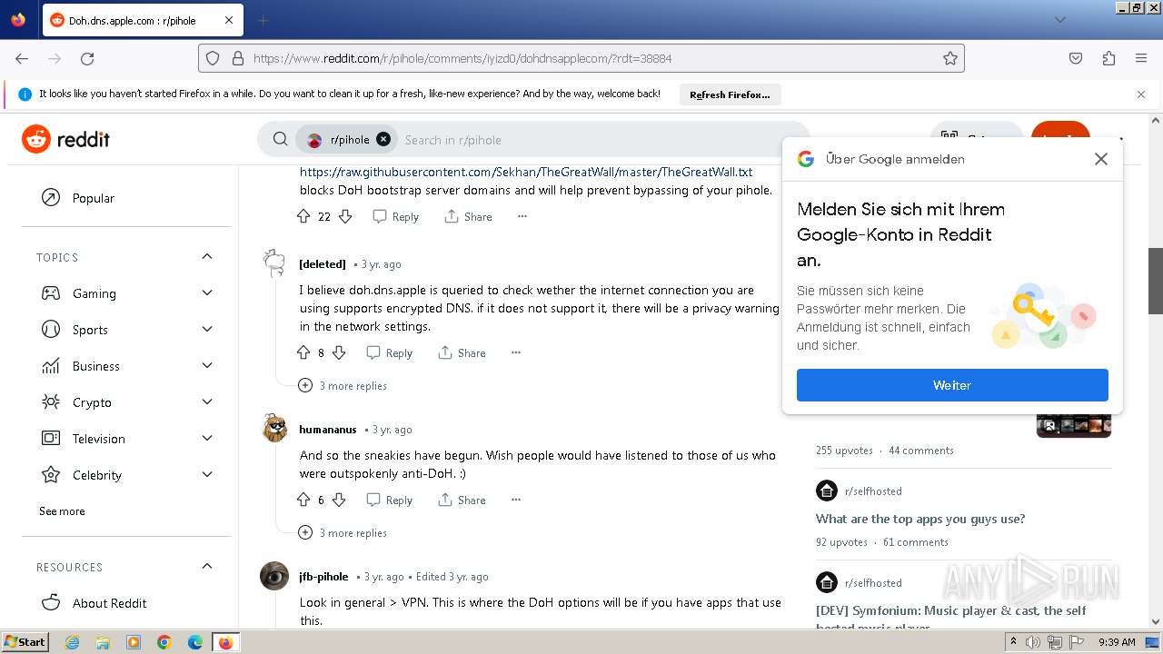This screenshot has width=1163, height=654.
Task: Remove the r/pihole search filter chip
Action: coord(383,139)
